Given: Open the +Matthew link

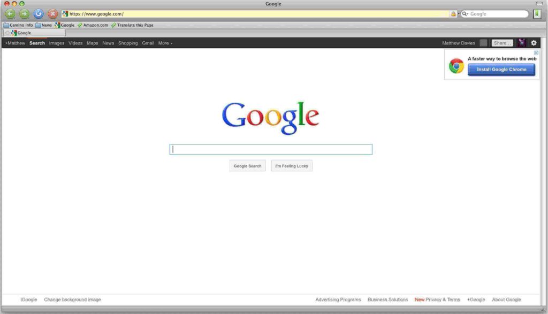Looking at the screenshot, I should (x=15, y=43).
